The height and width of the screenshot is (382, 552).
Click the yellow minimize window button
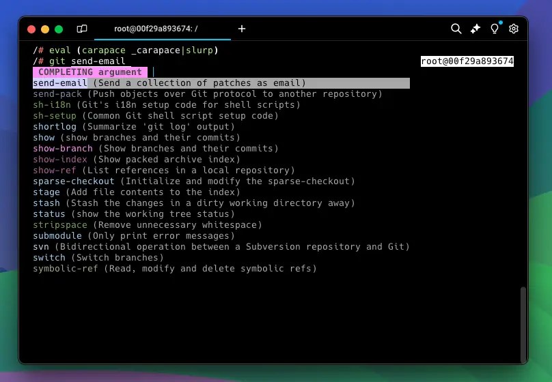pos(45,29)
